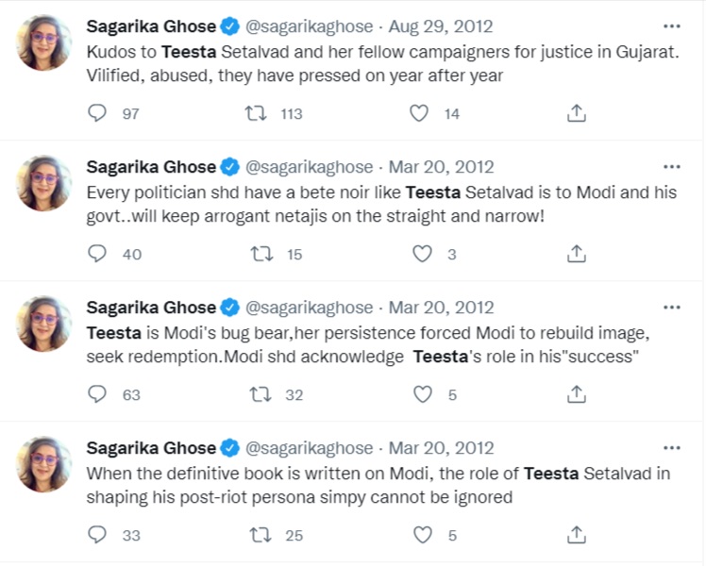Share the bete noir tweet
Screen dimensions: 706x566
coord(577,255)
